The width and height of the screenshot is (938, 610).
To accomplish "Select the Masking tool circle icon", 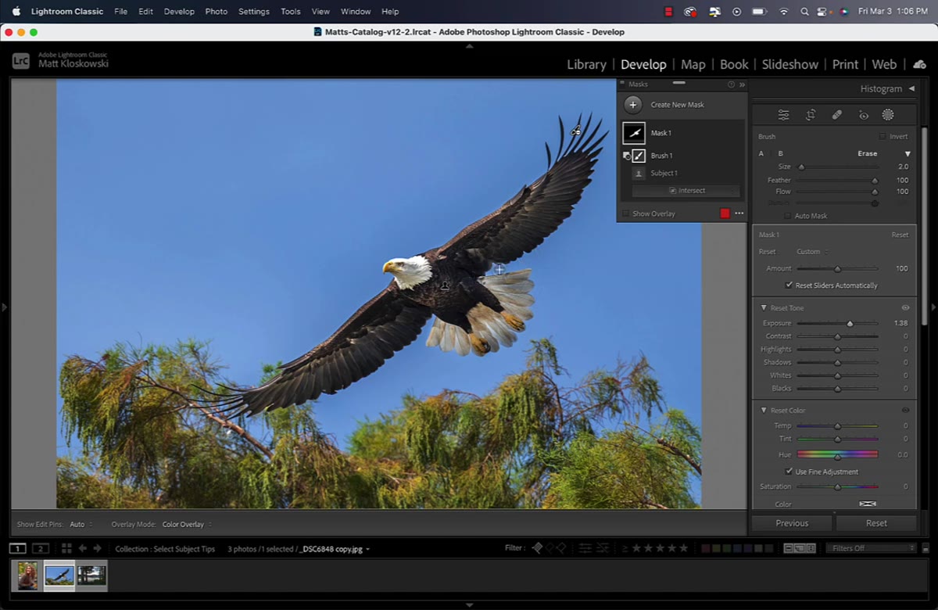I will [888, 115].
